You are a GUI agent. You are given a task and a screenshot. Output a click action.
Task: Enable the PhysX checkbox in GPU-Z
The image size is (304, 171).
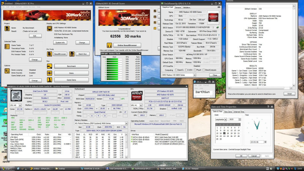[x=195, y=70]
